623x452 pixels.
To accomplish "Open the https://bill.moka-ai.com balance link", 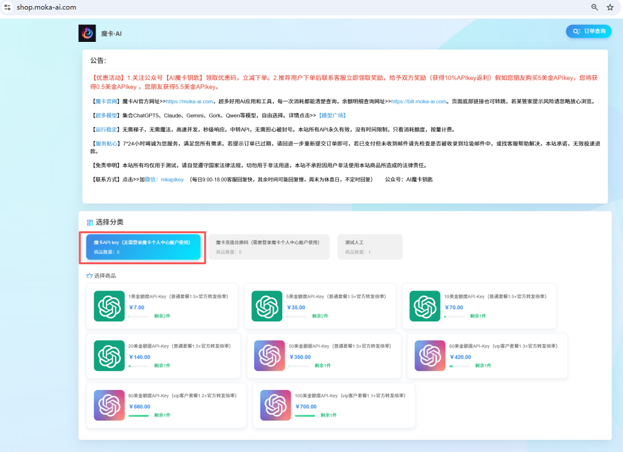I will [x=419, y=101].
